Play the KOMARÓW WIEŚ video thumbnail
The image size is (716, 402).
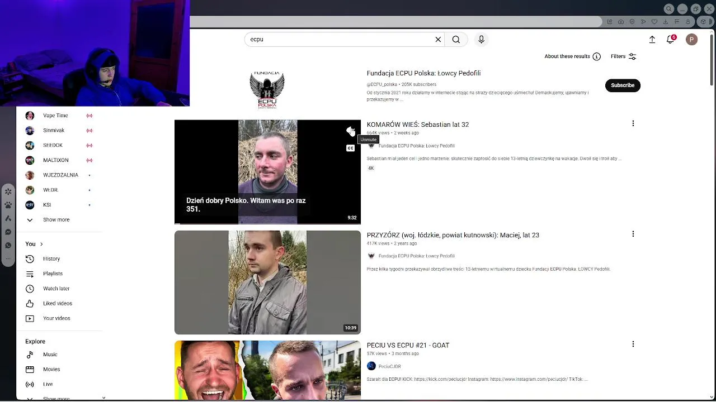[x=267, y=172]
